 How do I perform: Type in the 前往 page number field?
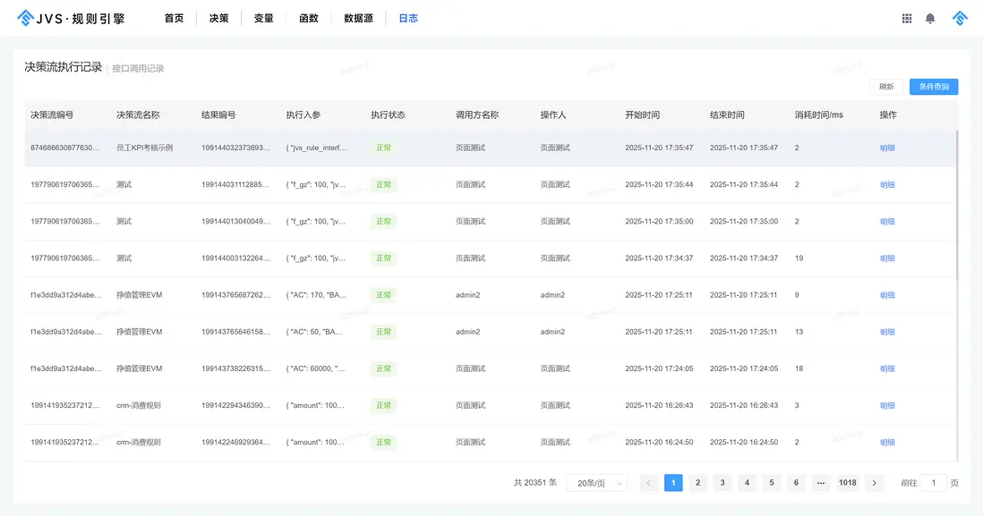coord(934,483)
